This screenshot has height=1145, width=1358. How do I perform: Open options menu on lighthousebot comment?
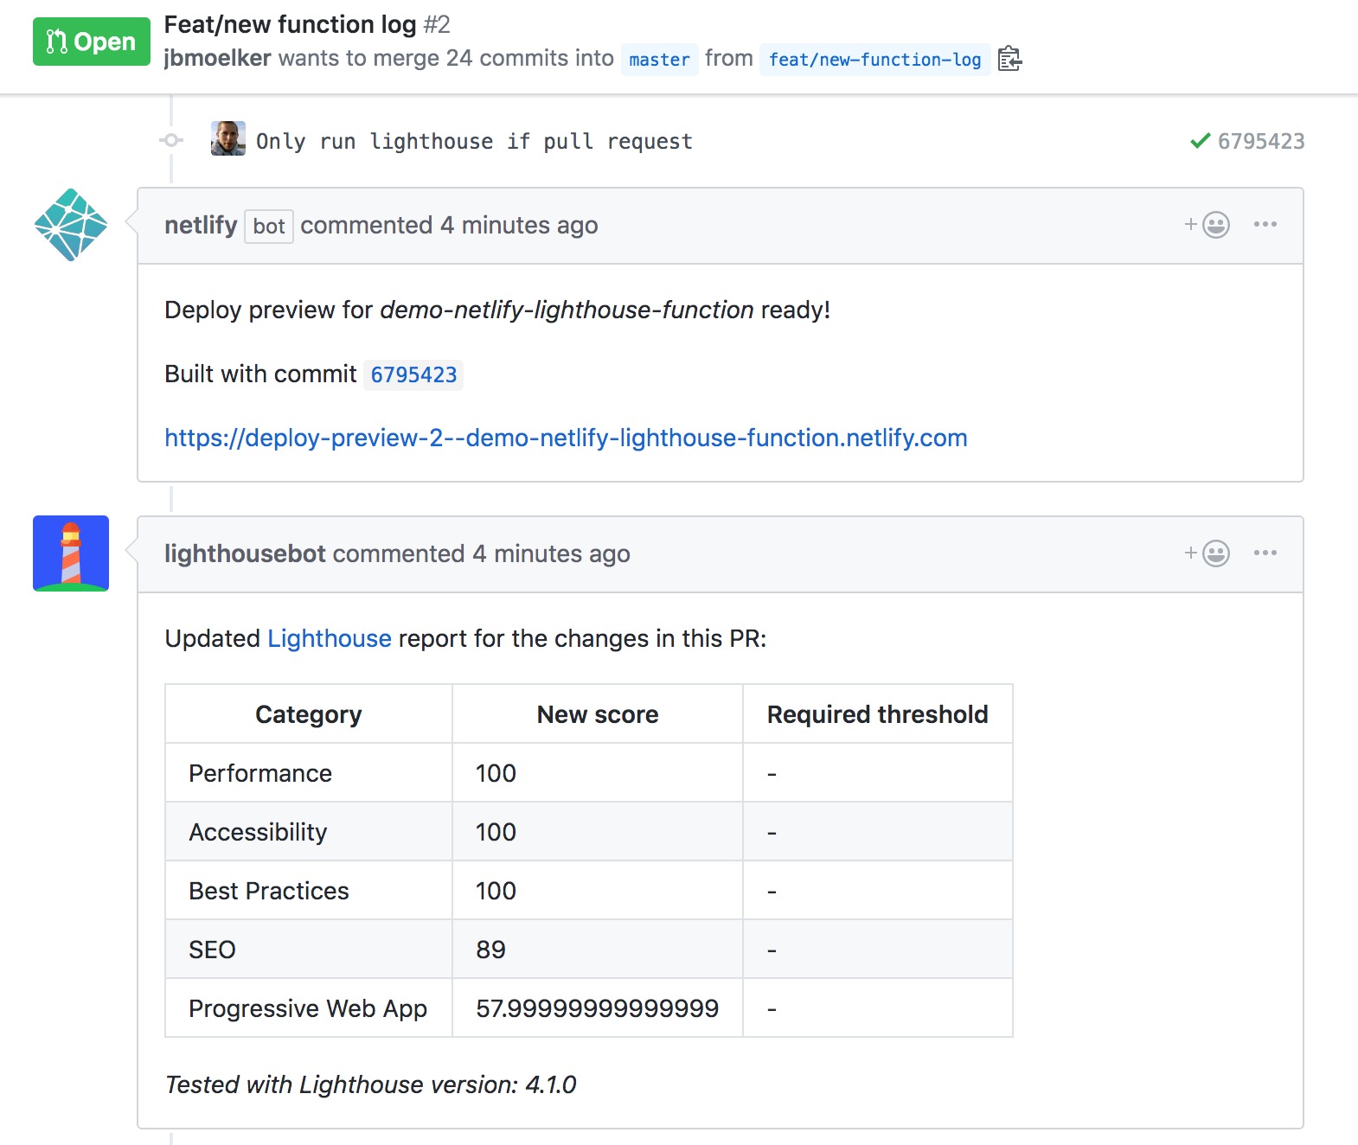pyautogui.click(x=1265, y=553)
